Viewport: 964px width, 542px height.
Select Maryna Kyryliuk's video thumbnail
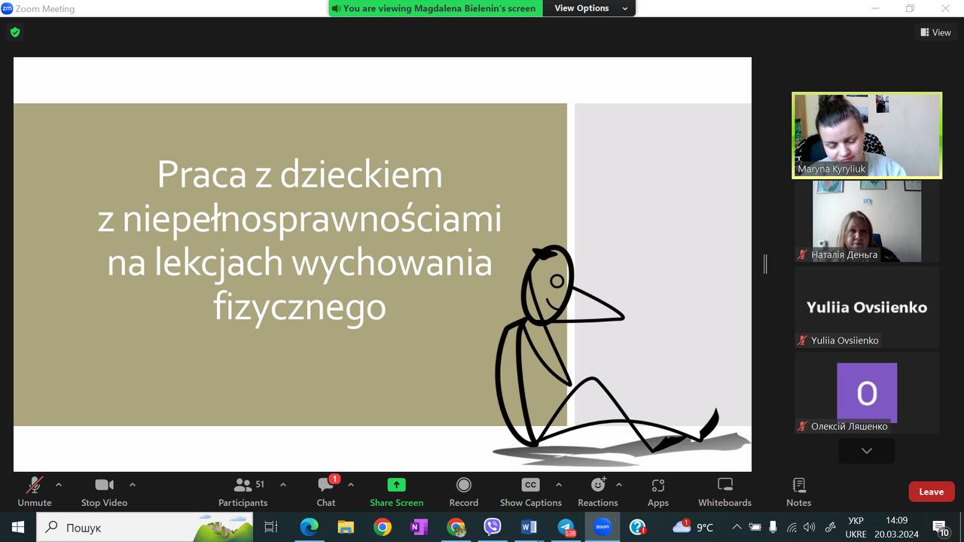[867, 135]
